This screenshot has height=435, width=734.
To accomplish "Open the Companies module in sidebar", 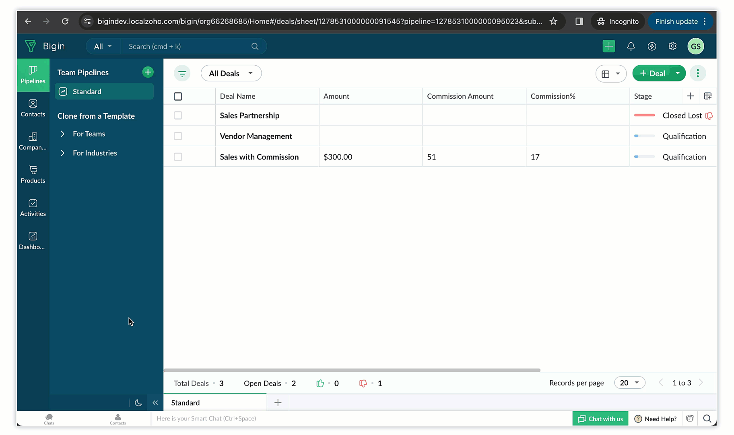I will coord(33,141).
